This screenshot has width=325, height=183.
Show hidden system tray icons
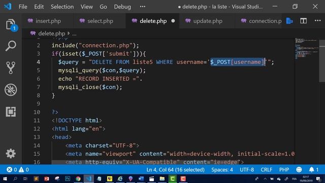tap(265, 179)
